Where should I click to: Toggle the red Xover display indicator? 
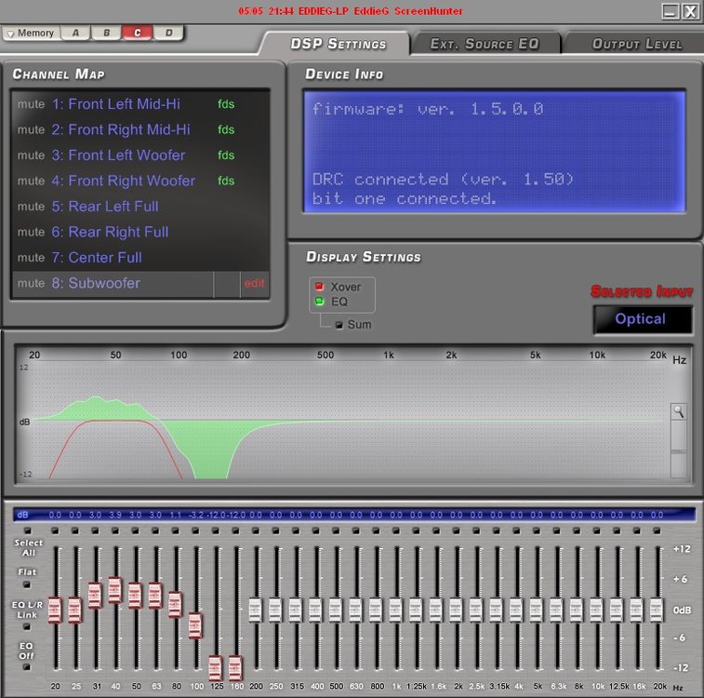click(319, 287)
